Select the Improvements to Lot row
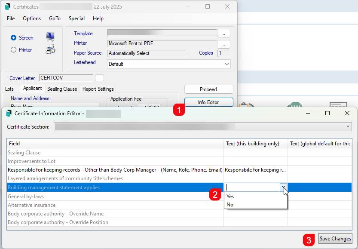The width and height of the screenshot is (358, 249). pyautogui.click(x=179, y=161)
